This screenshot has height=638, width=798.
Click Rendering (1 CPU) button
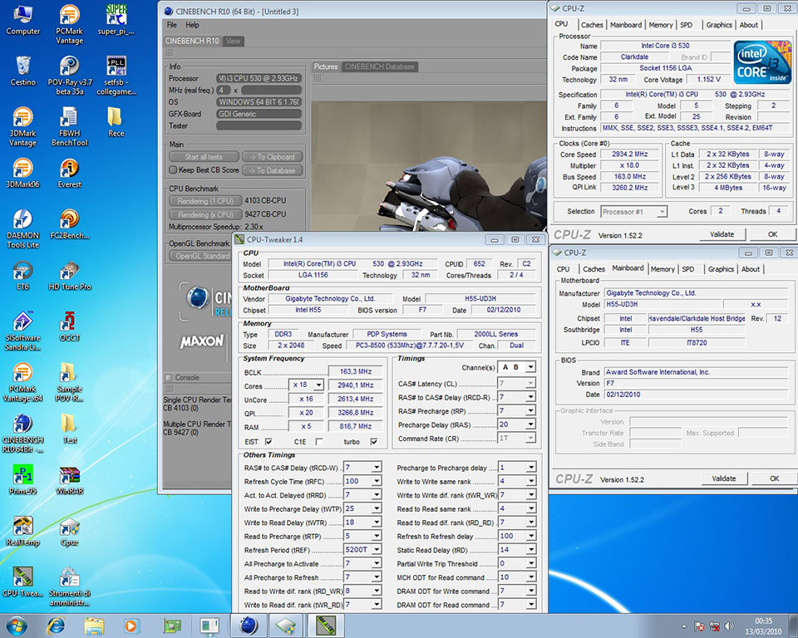pyautogui.click(x=205, y=201)
